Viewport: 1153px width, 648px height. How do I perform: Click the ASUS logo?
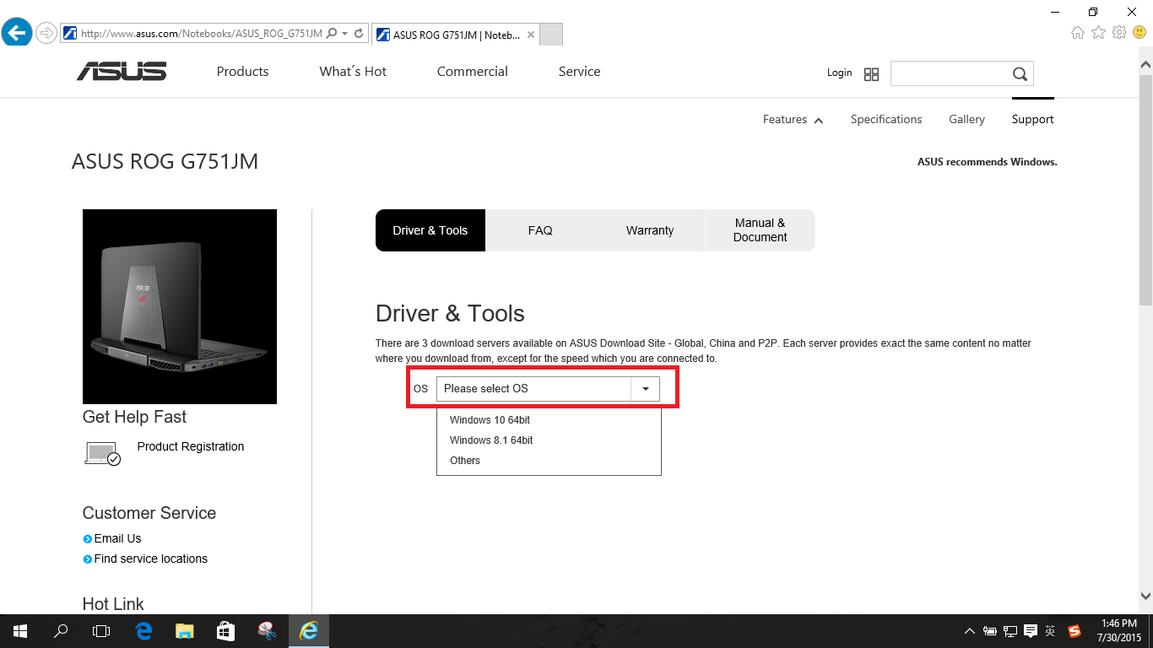point(122,72)
